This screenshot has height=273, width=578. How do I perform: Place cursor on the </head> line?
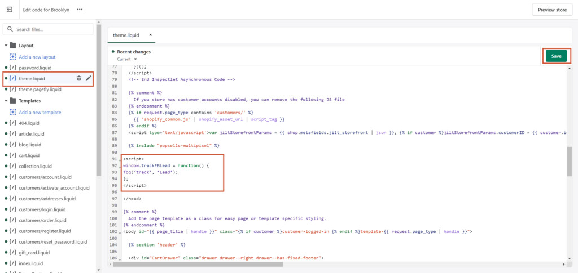(132, 198)
